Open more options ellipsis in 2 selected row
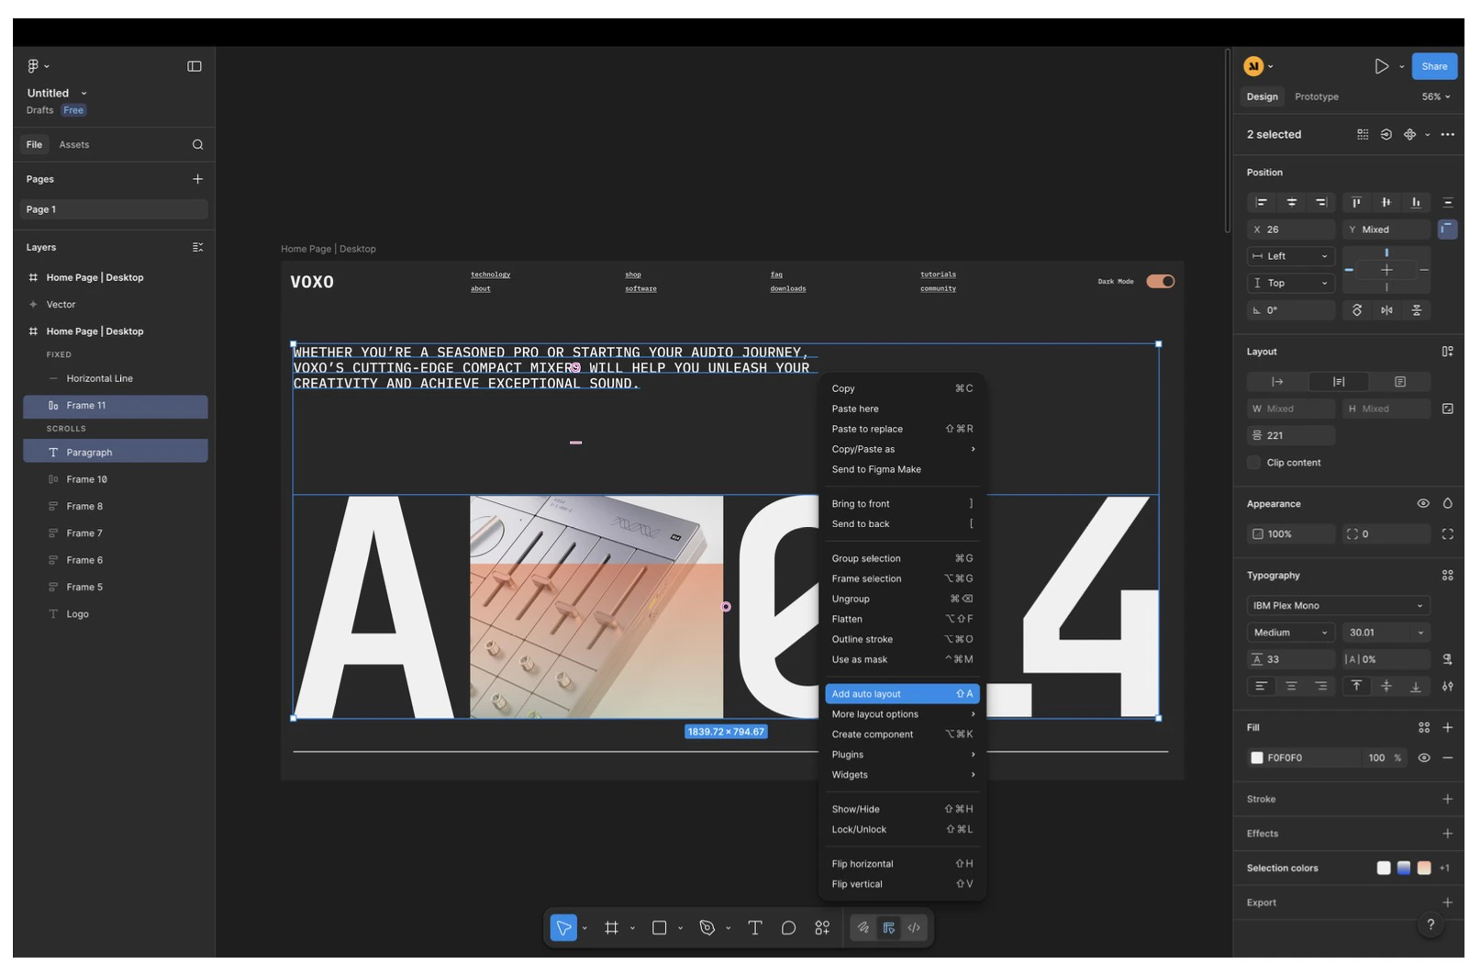 (x=1447, y=134)
